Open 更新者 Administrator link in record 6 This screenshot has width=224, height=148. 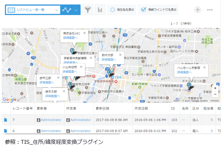[51, 131]
